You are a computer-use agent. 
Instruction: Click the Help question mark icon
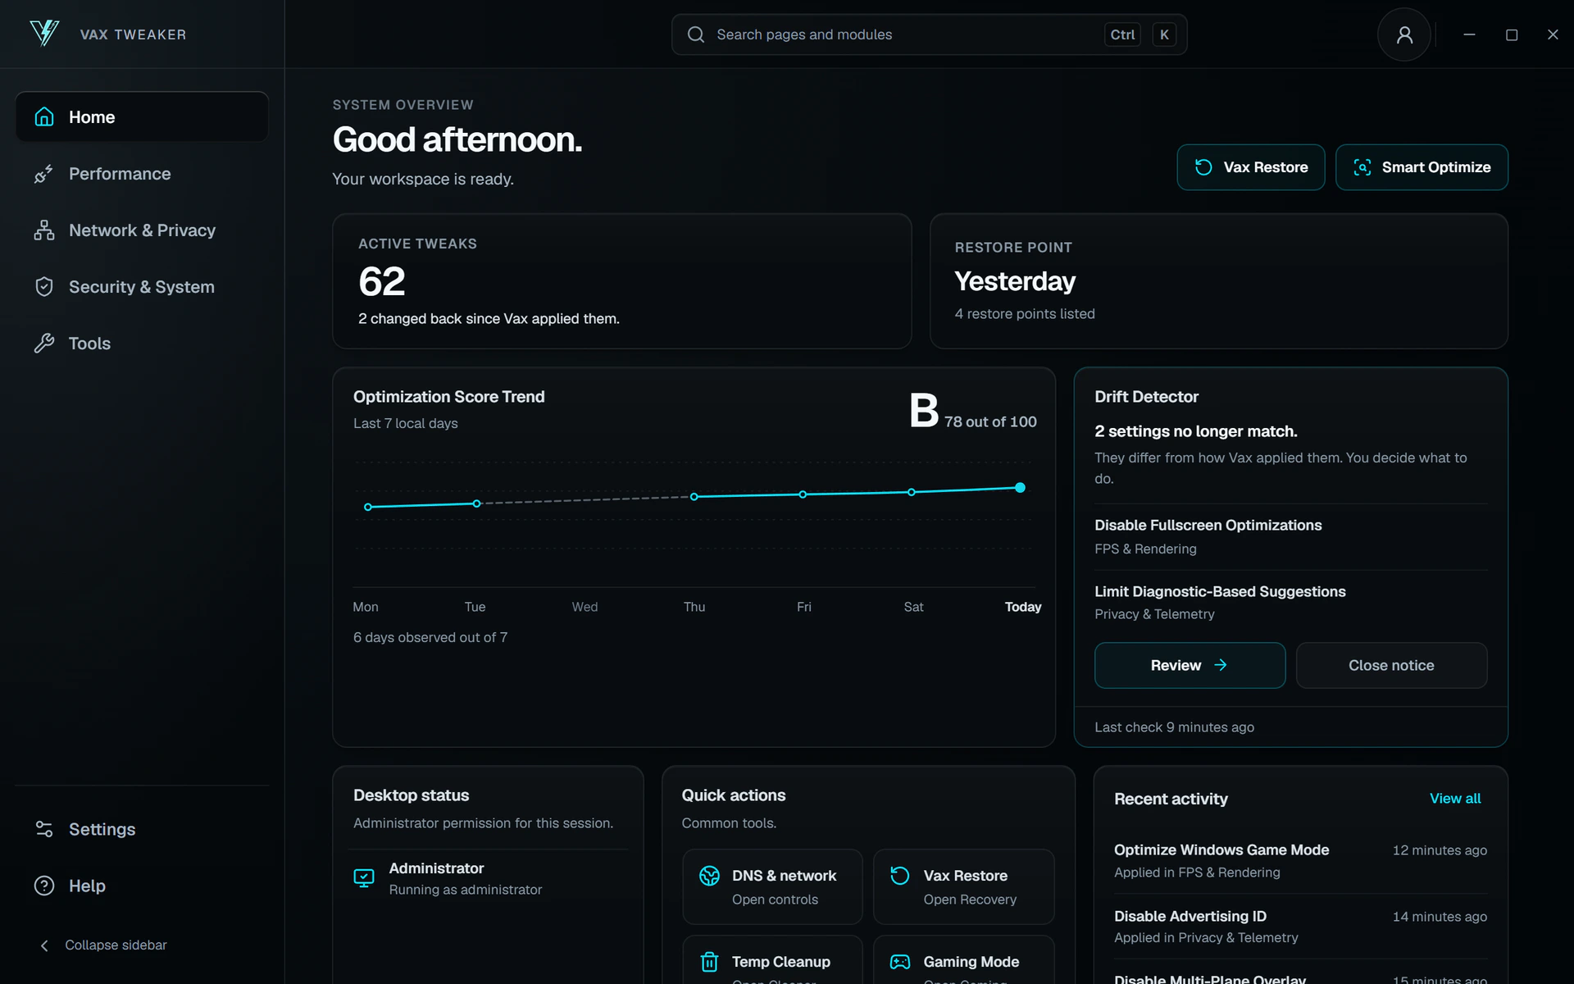pyautogui.click(x=44, y=886)
